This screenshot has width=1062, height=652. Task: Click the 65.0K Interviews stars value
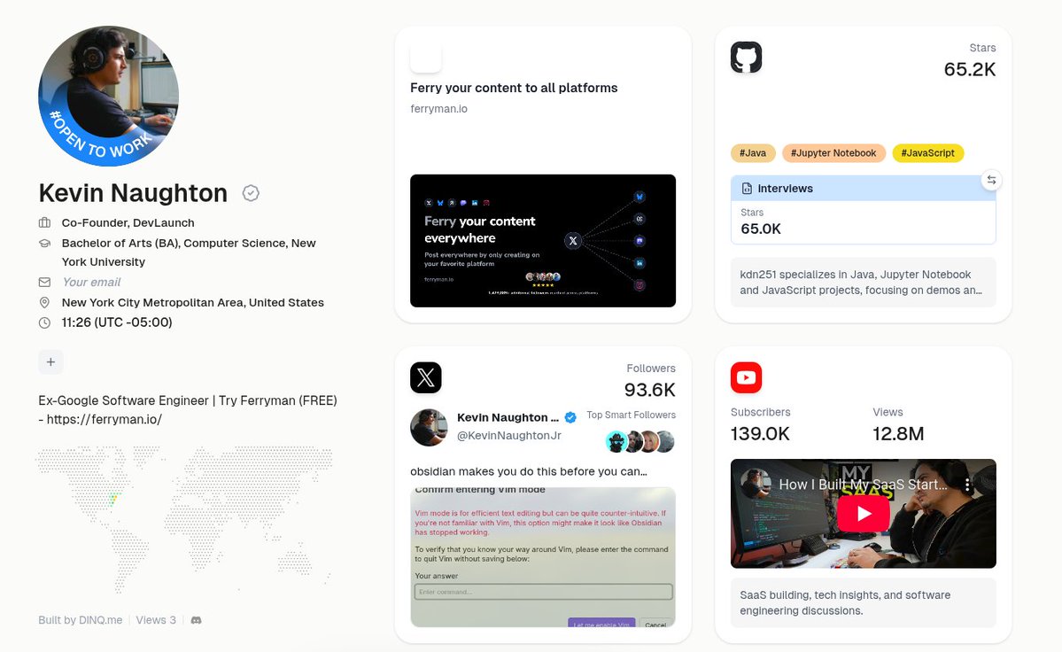761,229
